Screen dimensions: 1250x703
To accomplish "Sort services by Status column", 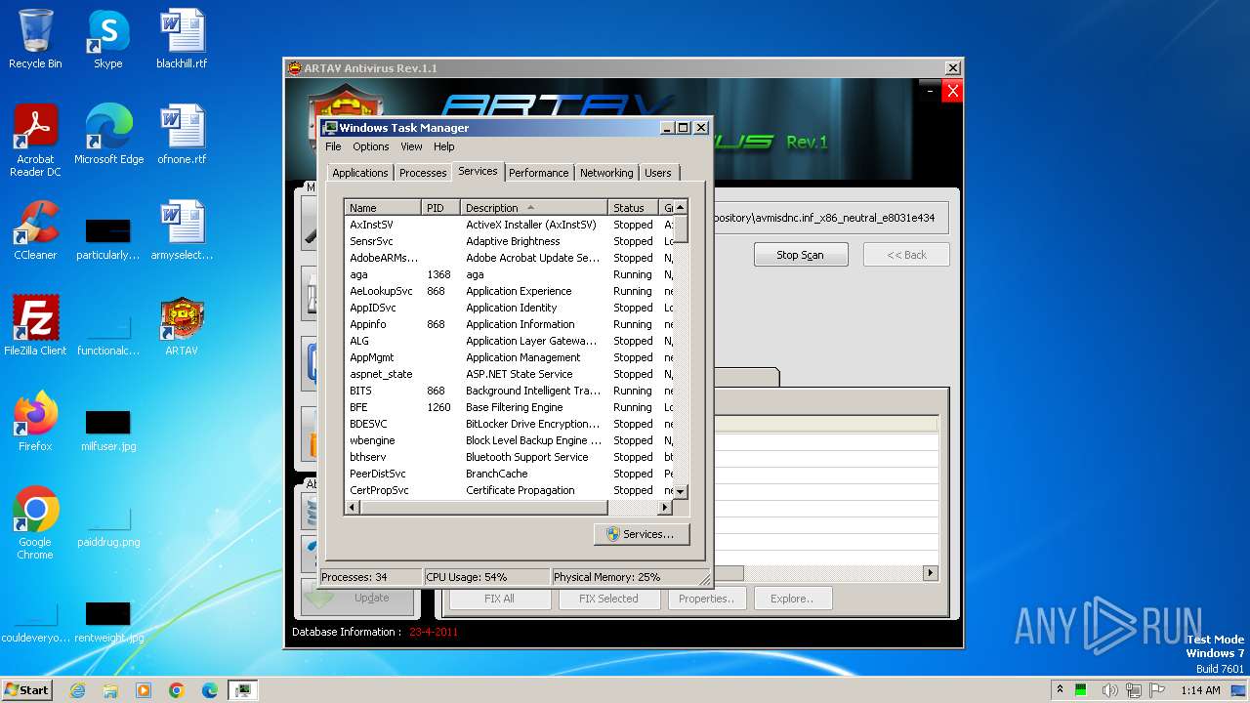I will pyautogui.click(x=633, y=208).
